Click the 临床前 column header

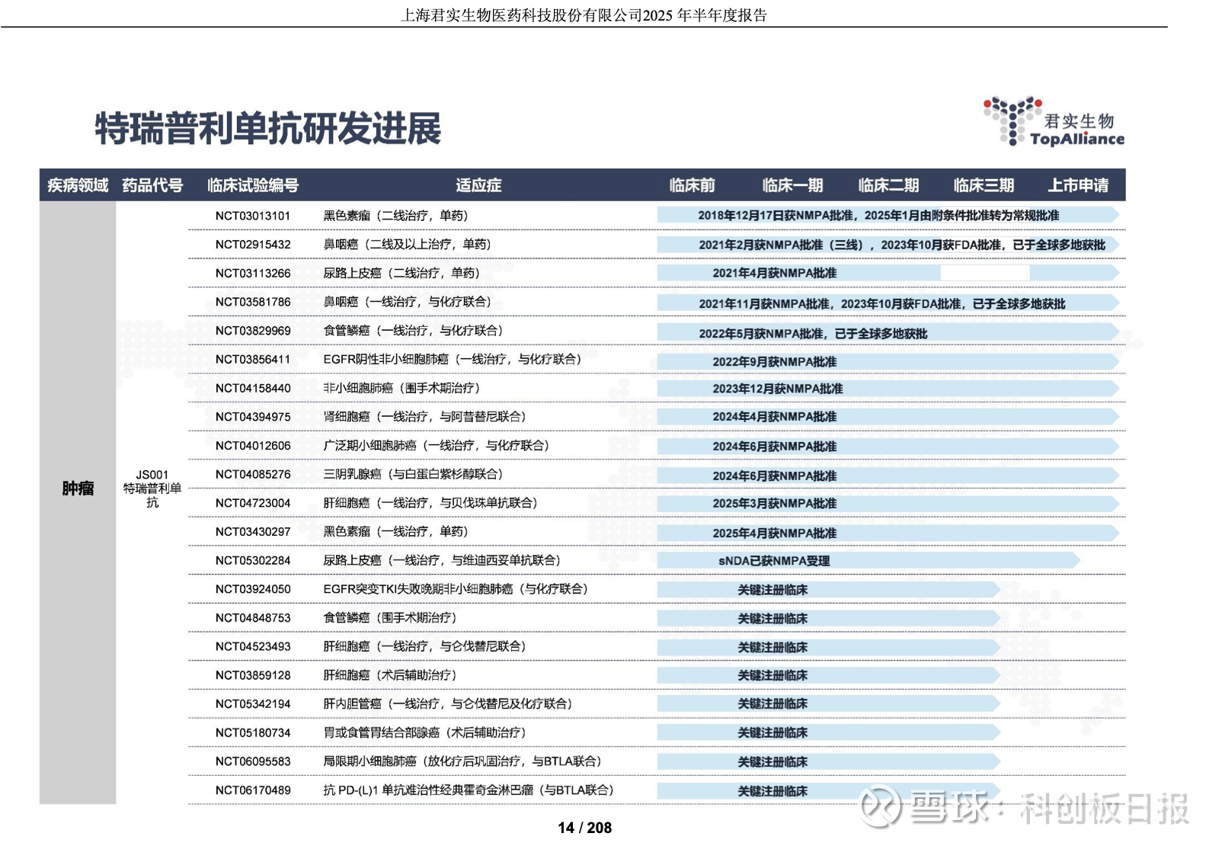click(x=692, y=185)
